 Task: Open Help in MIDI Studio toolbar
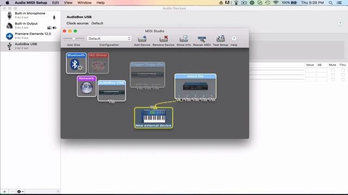[234, 41]
